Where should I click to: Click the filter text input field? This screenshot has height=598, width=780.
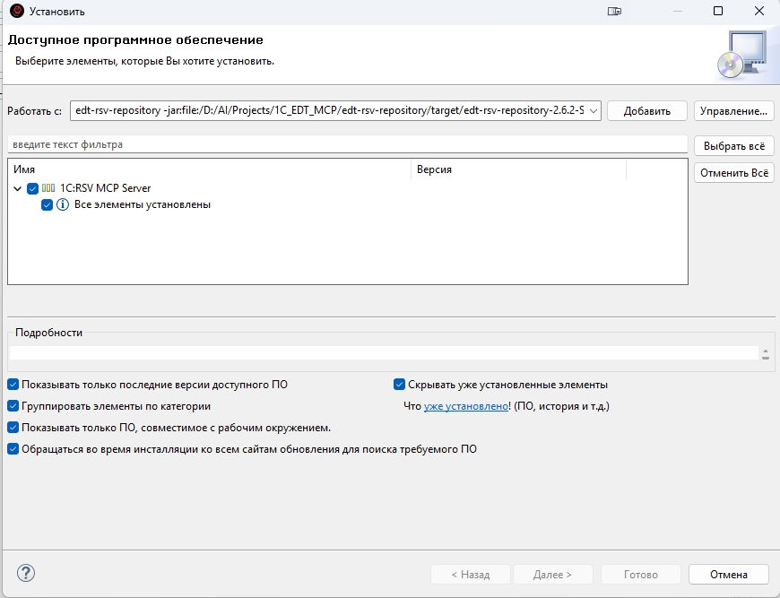click(346, 144)
